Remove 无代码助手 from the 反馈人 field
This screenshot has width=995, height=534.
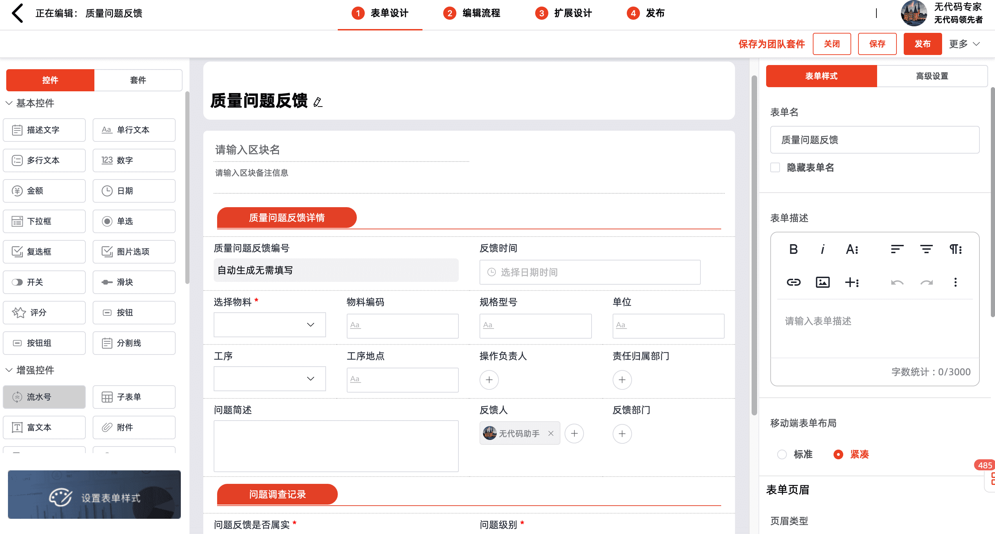[x=551, y=434]
